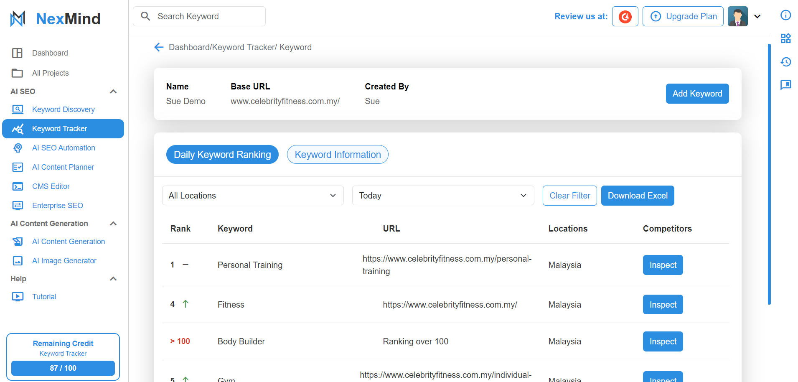Click 'Ranking over 100' cell text
Screen dimensions: 798x382
coord(416,341)
